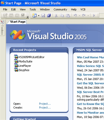Click the Copy toolbar icon
This screenshot has height=120, width=104.
(62, 16)
